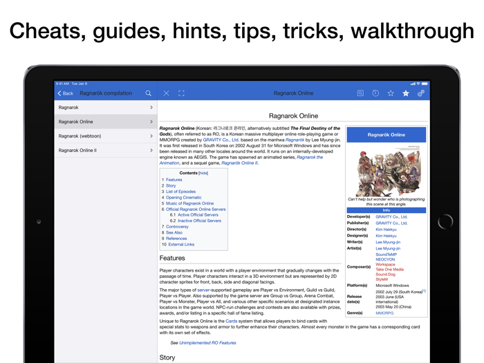Open the red Workspace composer link
This screenshot has width=484, height=363.
pyautogui.click(x=385, y=264)
